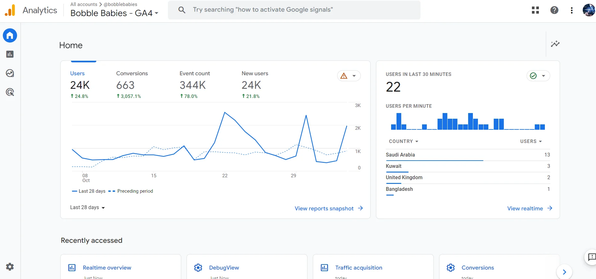Click the Conversions card gear icon
The image size is (596, 279).
tap(450, 268)
